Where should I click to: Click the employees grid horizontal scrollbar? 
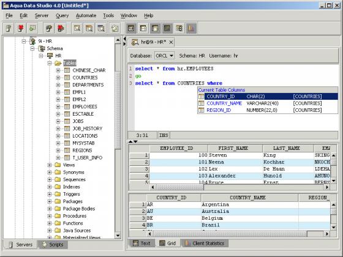[x=239, y=187]
